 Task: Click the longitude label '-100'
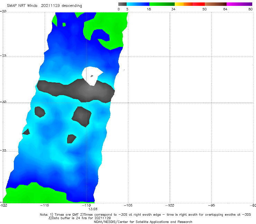coord(170,205)
